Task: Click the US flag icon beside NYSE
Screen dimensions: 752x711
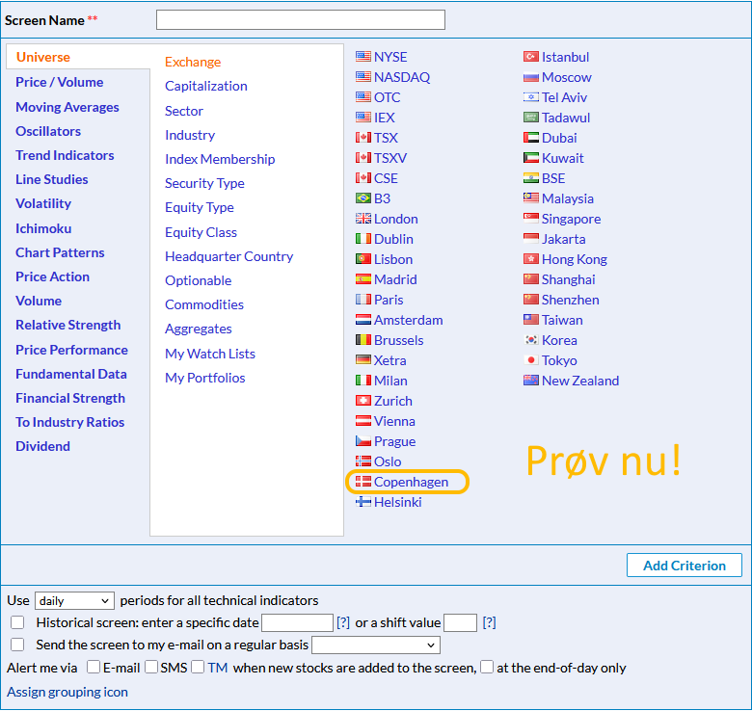Action: pos(363,57)
